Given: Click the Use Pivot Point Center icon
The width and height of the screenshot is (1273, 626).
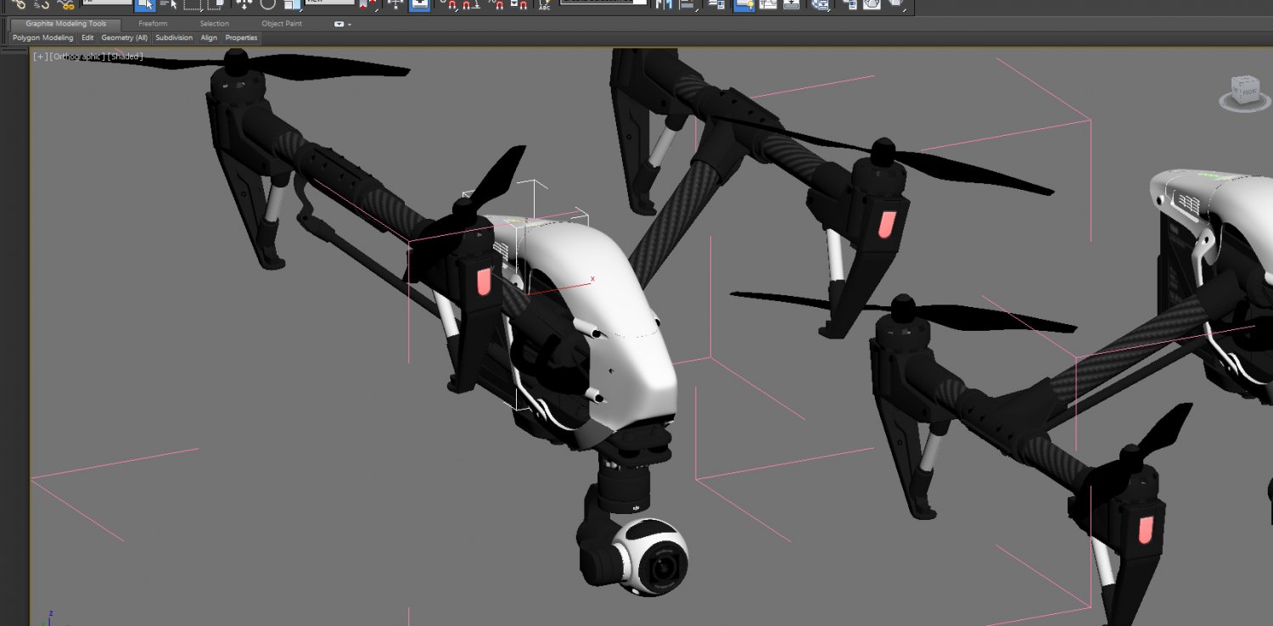Looking at the screenshot, I should (x=368, y=5).
